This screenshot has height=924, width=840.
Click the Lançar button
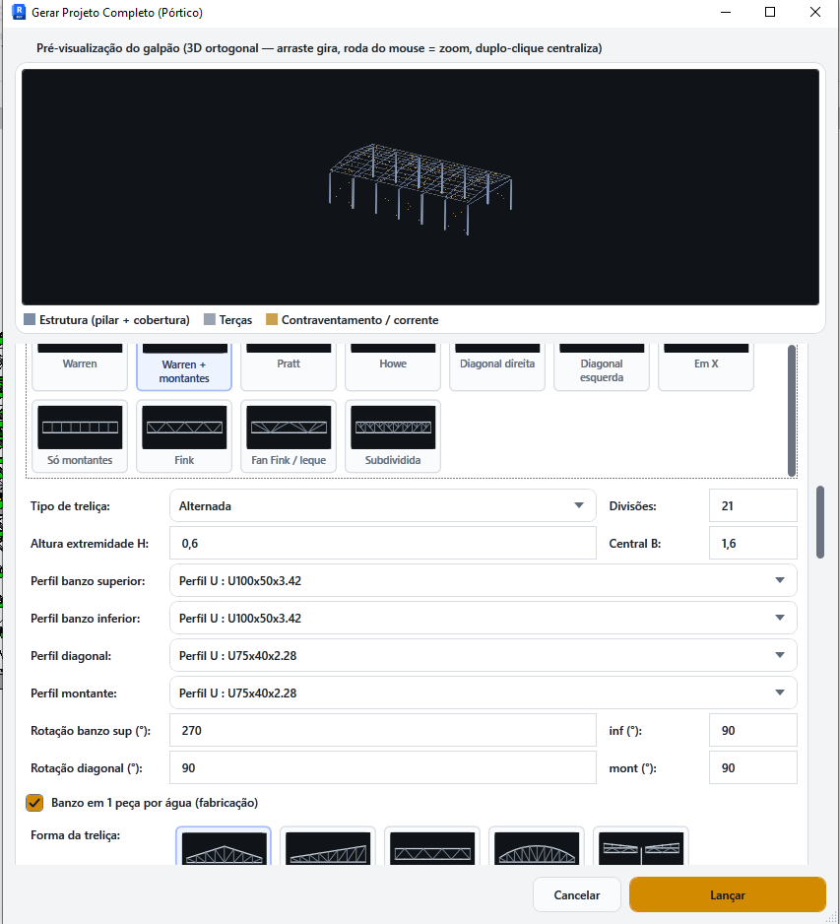(x=728, y=894)
